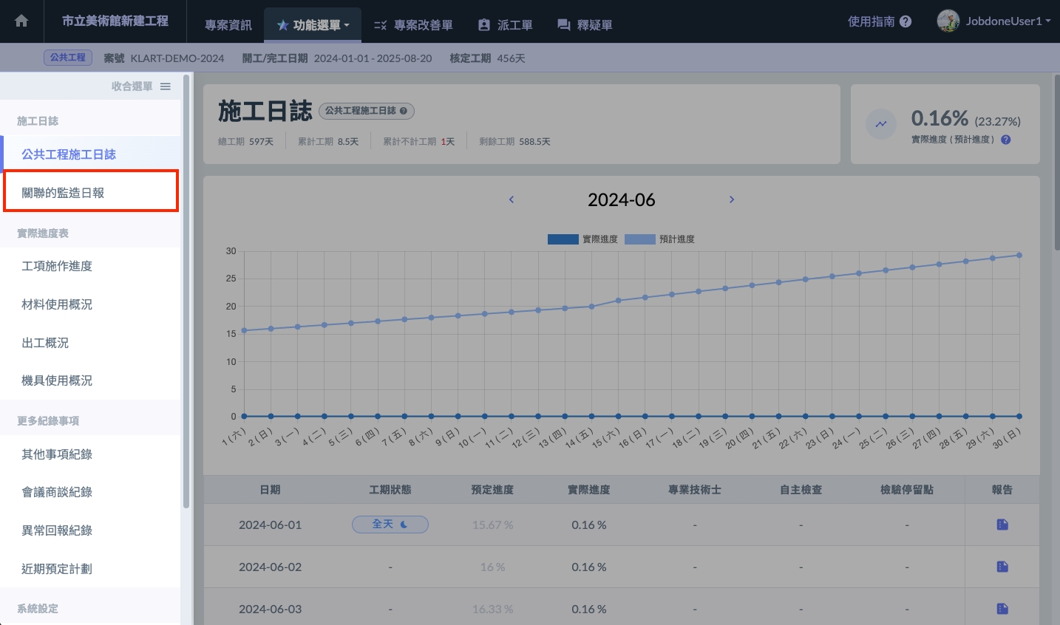1060x625 pixels.
Task: Click the JobdoneUser1 avatar picture
Action: tap(948, 21)
